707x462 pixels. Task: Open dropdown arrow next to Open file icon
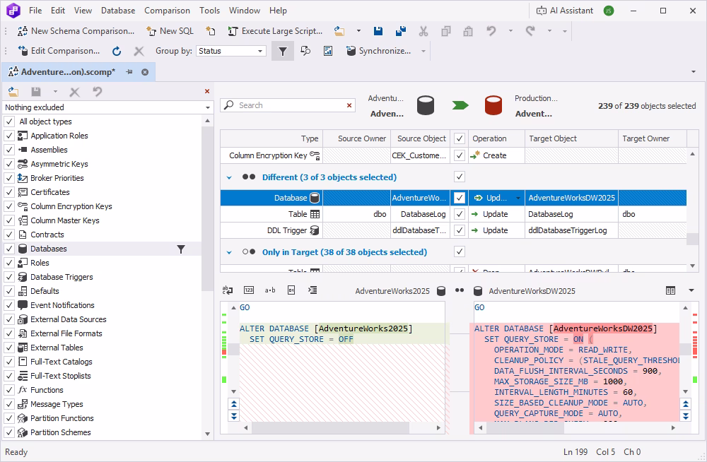[358, 31]
